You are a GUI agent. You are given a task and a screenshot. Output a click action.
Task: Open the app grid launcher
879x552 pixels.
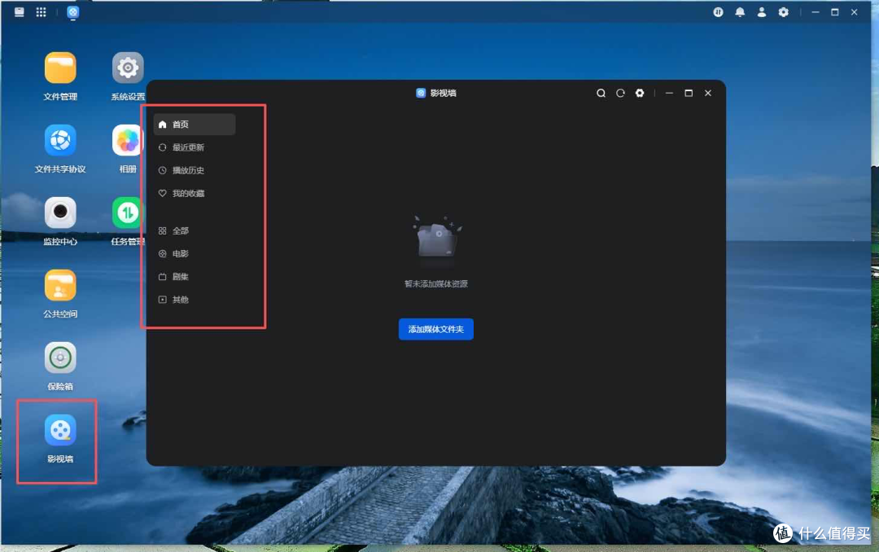(41, 11)
